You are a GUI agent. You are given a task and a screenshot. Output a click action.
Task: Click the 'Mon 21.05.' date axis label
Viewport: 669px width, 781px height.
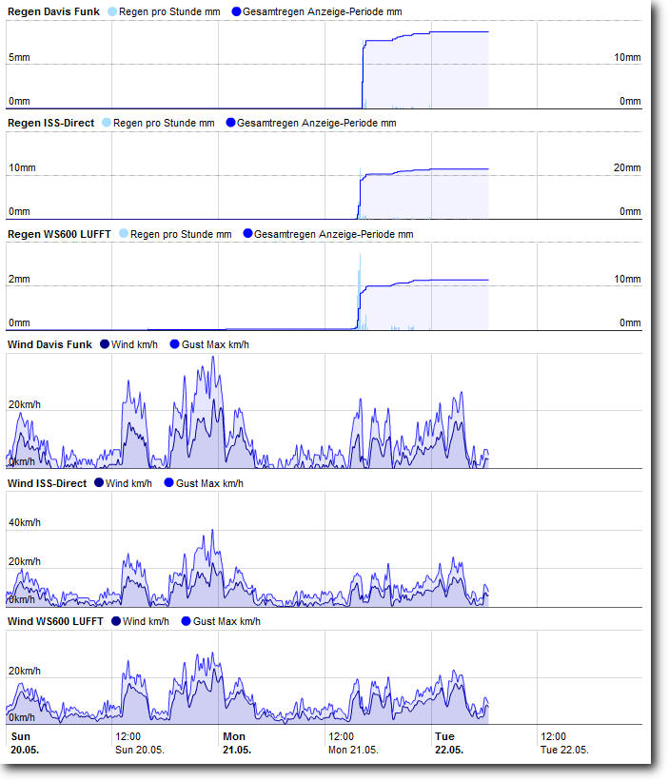[x=234, y=743]
